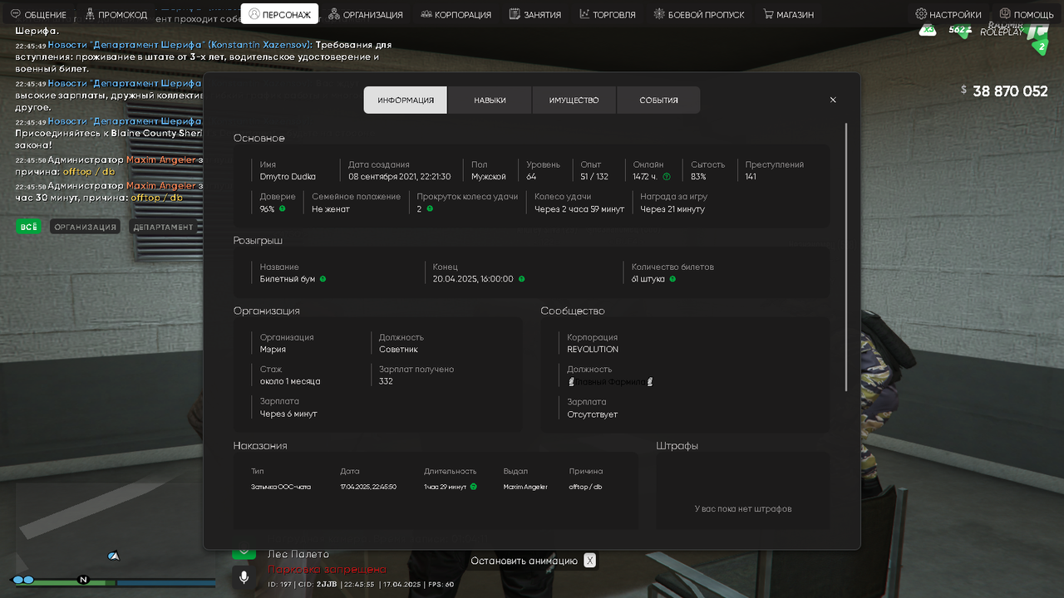Click the help icon next to Онлайн hours
This screenshot has height=598, width=1064.
[667, 176]
